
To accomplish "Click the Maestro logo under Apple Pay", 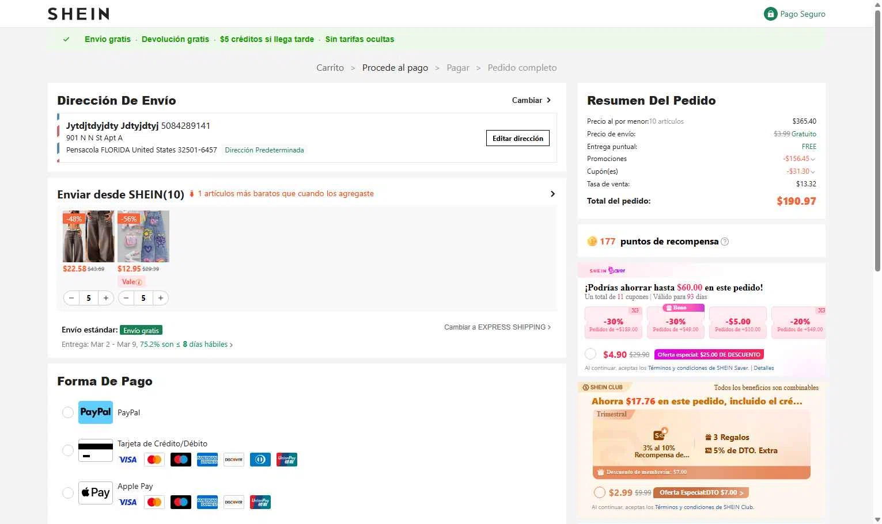I will coord(181,502).
